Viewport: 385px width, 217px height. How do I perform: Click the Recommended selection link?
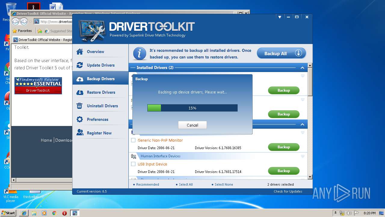click(x=147, y=184)
